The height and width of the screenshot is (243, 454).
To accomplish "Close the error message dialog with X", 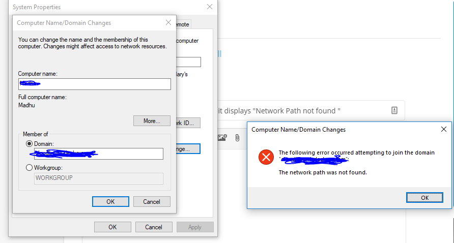I will coord(444,129).
